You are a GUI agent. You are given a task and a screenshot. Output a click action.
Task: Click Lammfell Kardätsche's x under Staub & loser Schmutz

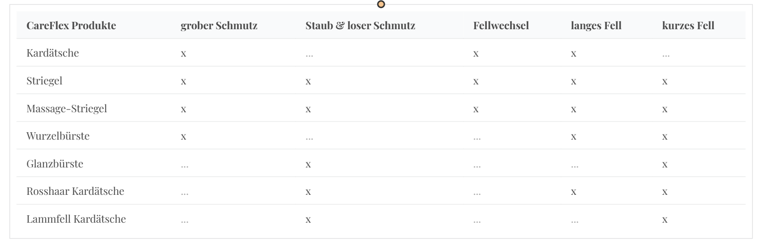pos(308,220)
